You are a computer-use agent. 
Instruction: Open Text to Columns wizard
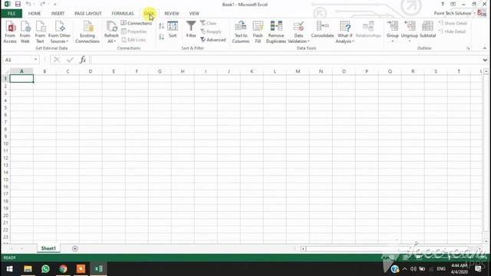240,31
